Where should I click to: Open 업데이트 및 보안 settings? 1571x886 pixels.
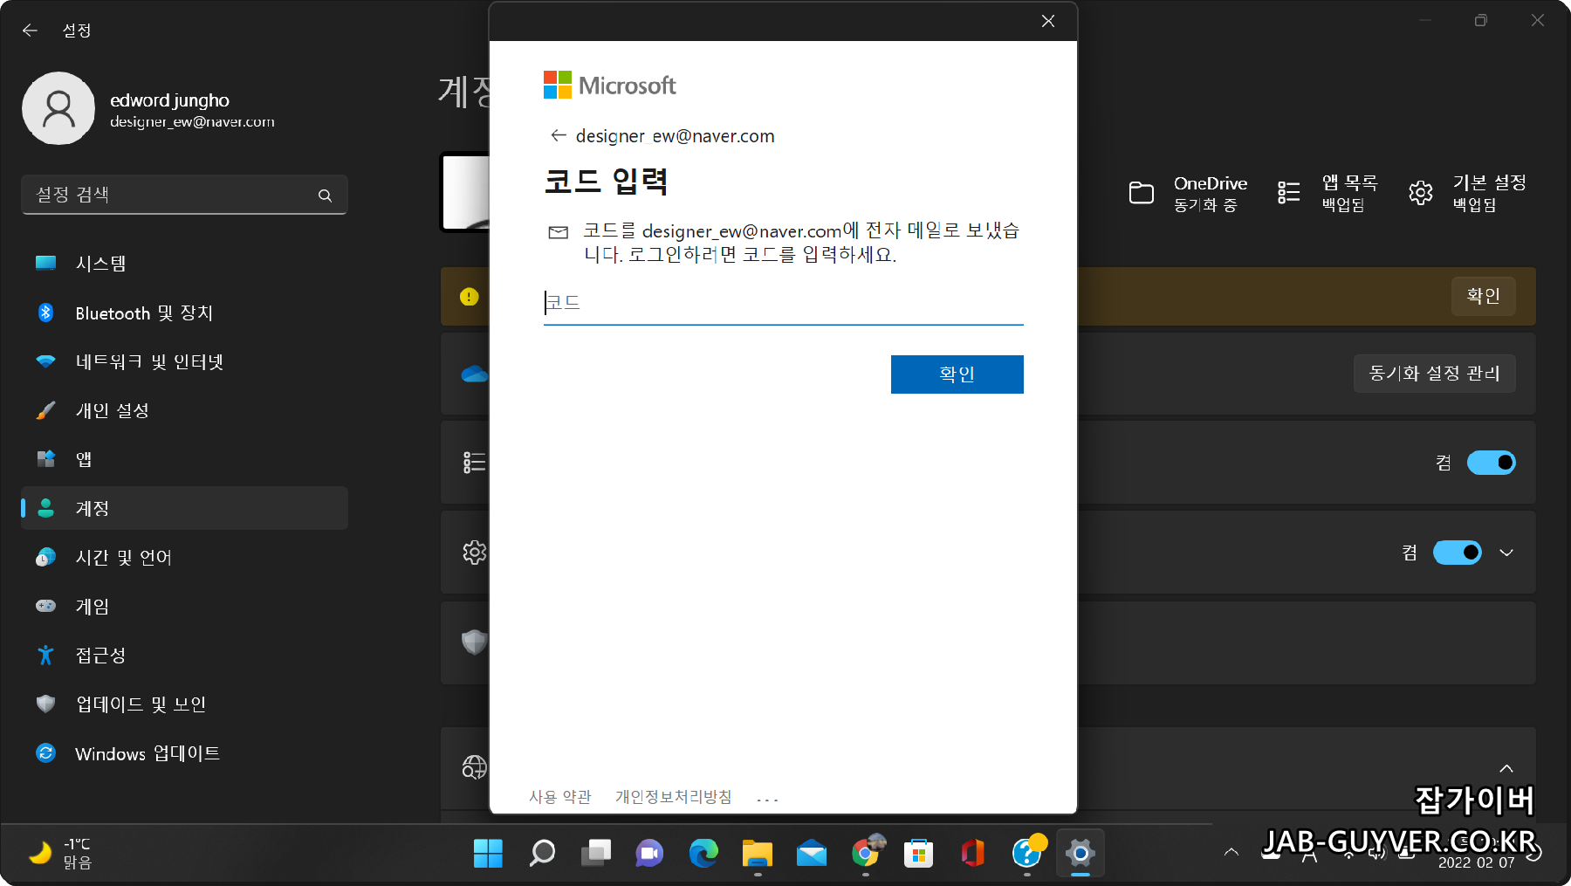coord(184,704)
